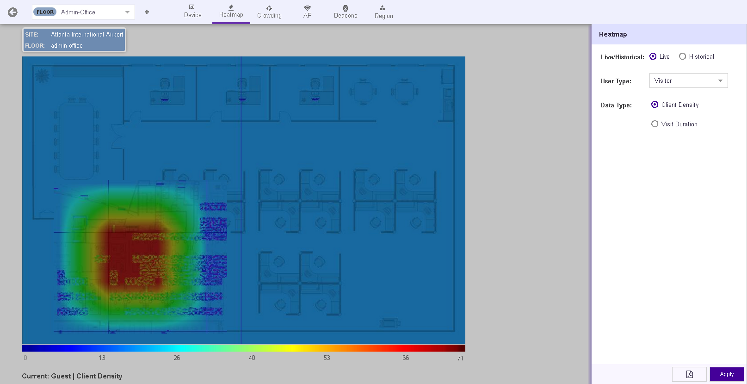The width and height of the screenshot is (747, 384).
Task: Open the Beacons bluetooth icon
Action: (x=346, y=8)
